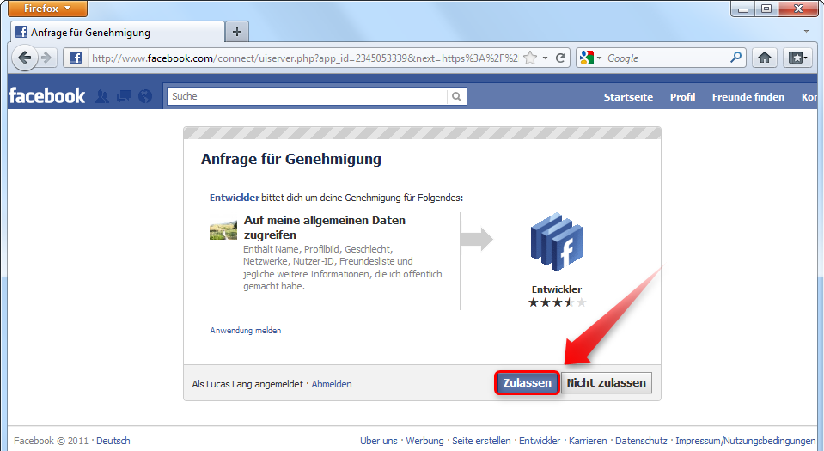Viewport: 824px width, 451px height.
Task: Change language via Deutsch link
Action: (113, 441)
